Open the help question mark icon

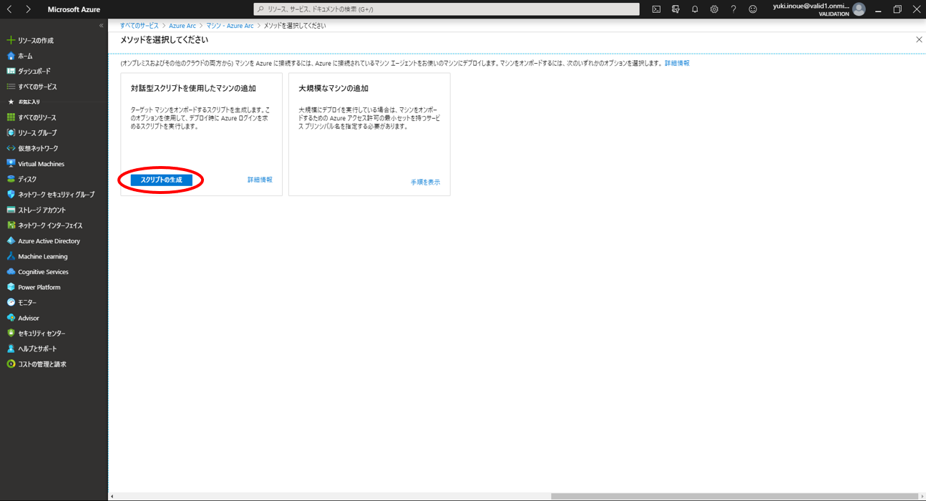click(x=734, y=9)
